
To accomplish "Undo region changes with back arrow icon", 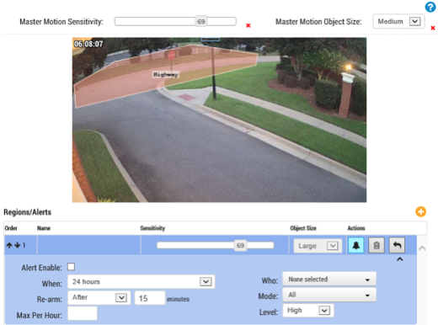I will (x=397, y=245).
